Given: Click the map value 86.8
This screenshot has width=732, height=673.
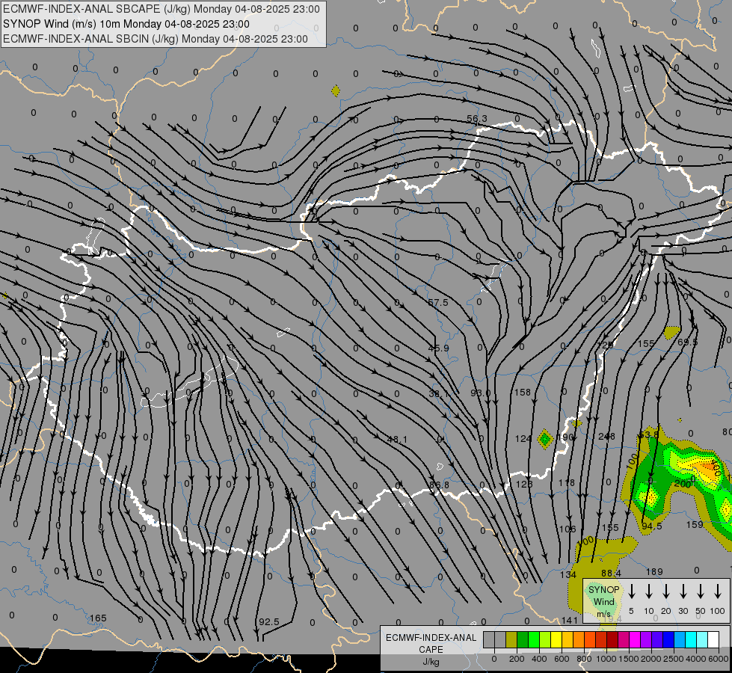Looking at the screenshot, I should [439, 485].
